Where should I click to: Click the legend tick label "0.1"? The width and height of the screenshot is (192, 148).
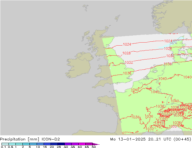click(3, 147)
